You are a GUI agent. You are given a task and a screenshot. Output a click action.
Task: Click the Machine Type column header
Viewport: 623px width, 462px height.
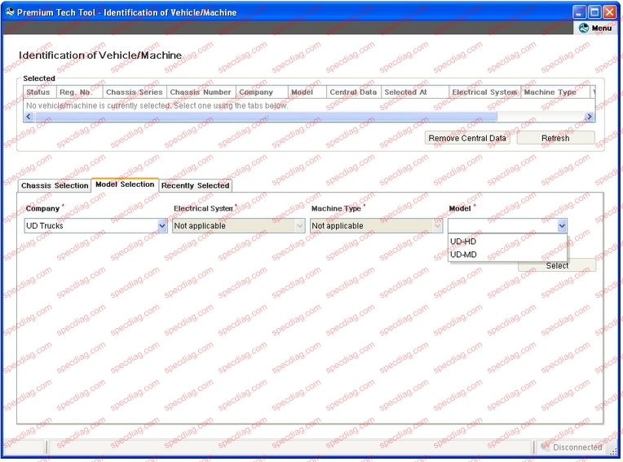550,92
